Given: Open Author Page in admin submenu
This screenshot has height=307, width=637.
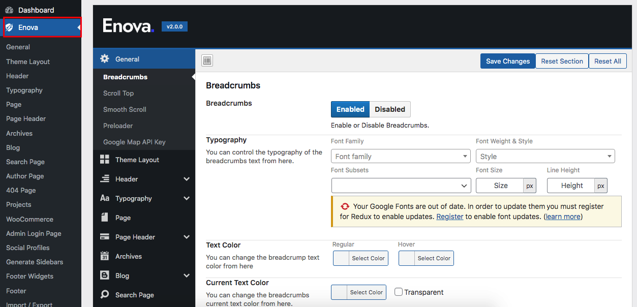Looking at the screenshot, I should click(25, 176).
